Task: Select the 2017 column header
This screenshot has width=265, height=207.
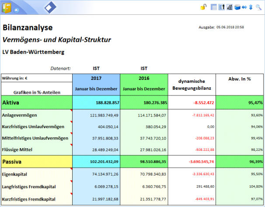Action: pos(96,78)
